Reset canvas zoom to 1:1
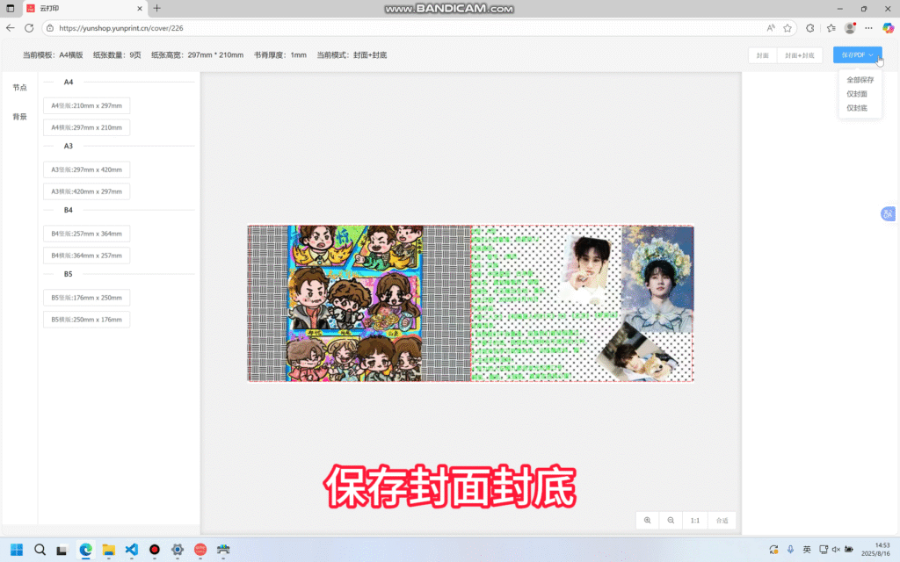 coord(695,520)
